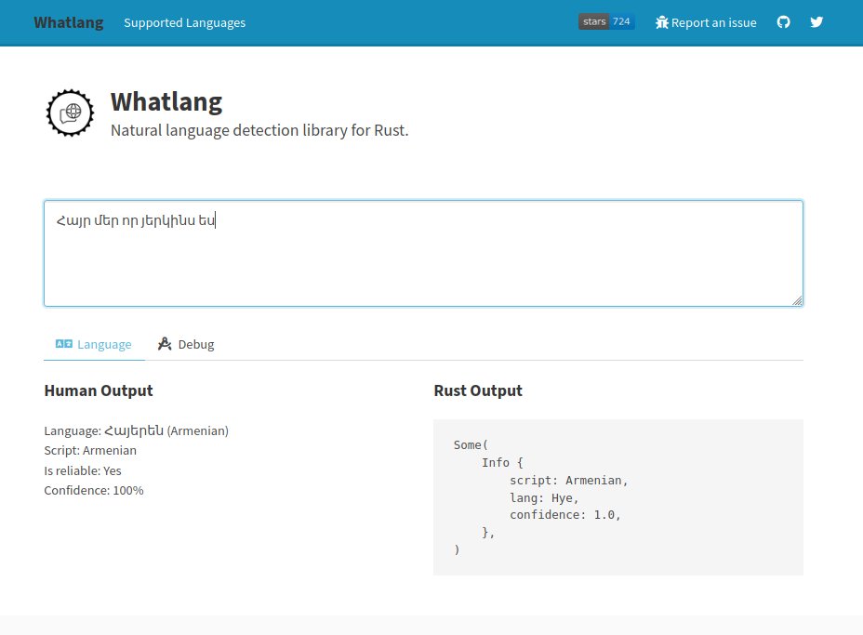This screenshot has height=635, width=863.
Task: Switch to the Debug tab
Action: pos(186,345)
